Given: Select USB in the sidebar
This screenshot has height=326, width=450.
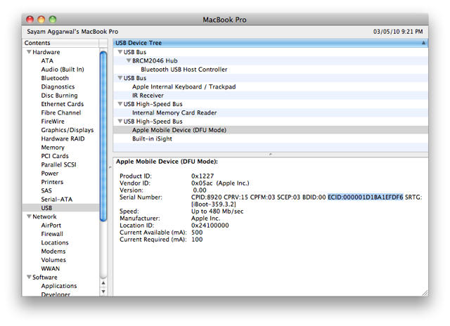Looking at the screenshot, I should tap(47, 208).
